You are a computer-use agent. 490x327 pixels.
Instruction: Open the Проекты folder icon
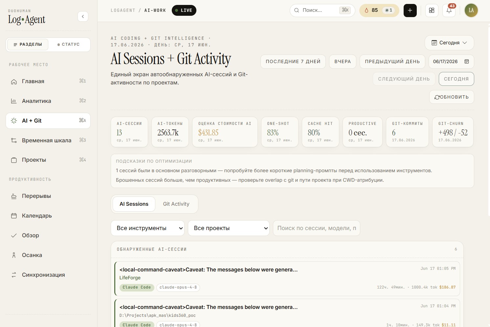[x=14, y=160]
